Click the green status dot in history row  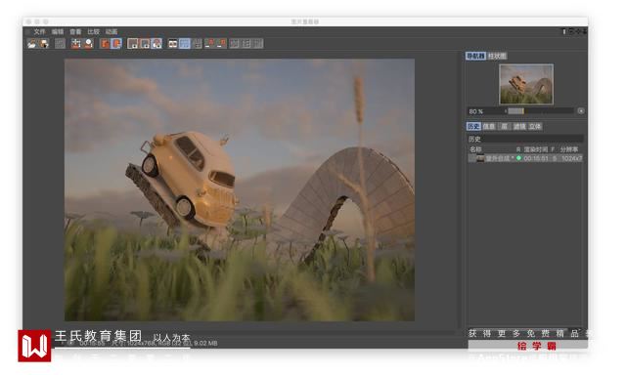[x=518, y=158]
